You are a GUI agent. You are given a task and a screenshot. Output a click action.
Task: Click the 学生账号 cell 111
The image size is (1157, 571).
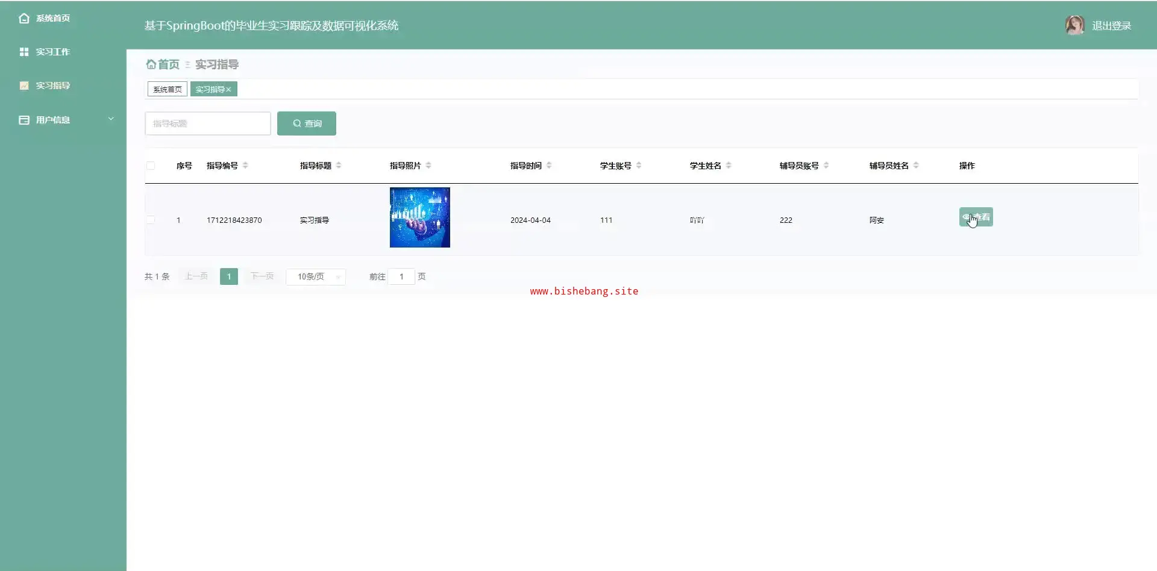pos(606,220)
